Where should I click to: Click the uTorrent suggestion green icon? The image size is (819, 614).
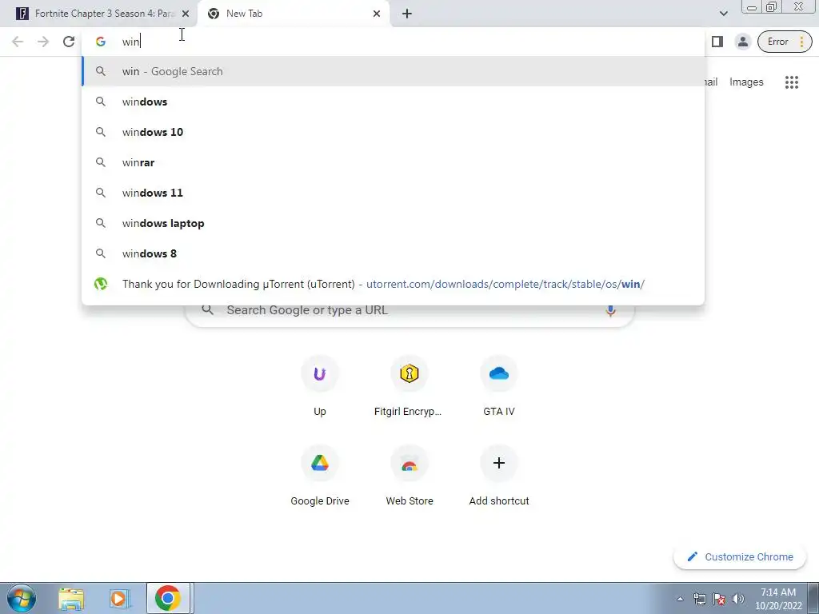[101, 284]
